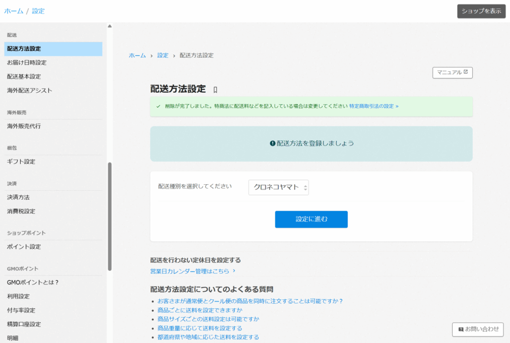Open 利用設定 in the sidebar

(x=18, y=297)
